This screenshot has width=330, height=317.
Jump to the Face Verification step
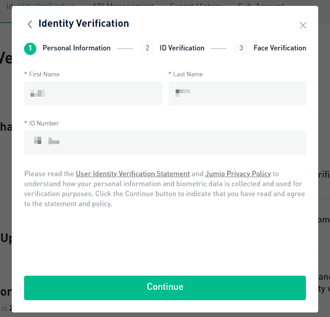click(x=280, y=48)
